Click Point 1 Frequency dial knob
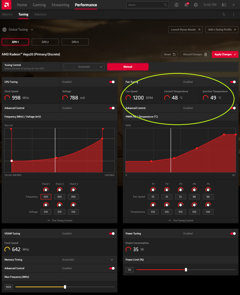The width and height of the screenshot is (240, 295). [x=46, y=190]
